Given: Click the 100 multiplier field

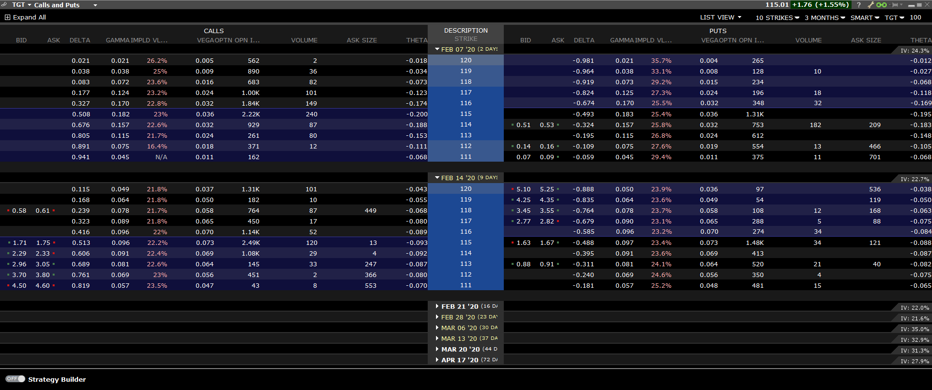Looking at the screenshot, I should 915,18.
